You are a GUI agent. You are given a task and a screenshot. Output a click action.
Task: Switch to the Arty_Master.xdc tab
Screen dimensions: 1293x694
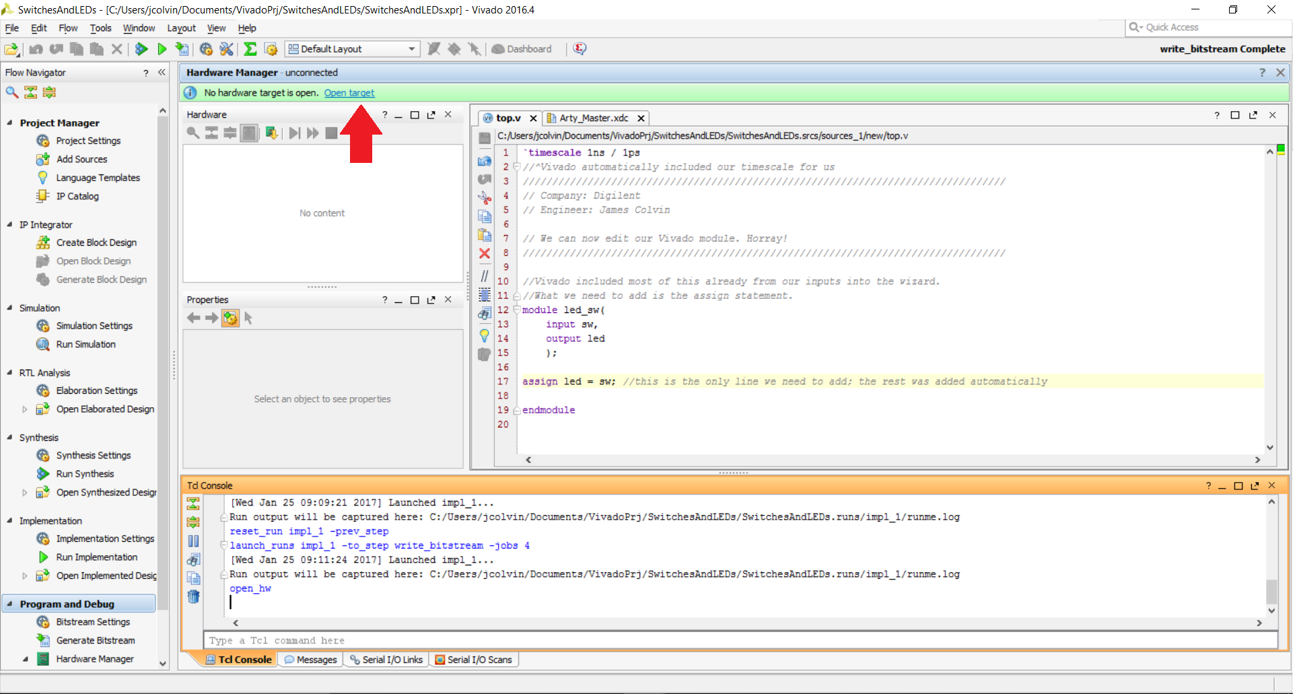594,118
